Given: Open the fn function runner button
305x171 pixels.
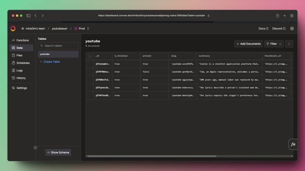Looking at the screenshot, I should point(293,144).
